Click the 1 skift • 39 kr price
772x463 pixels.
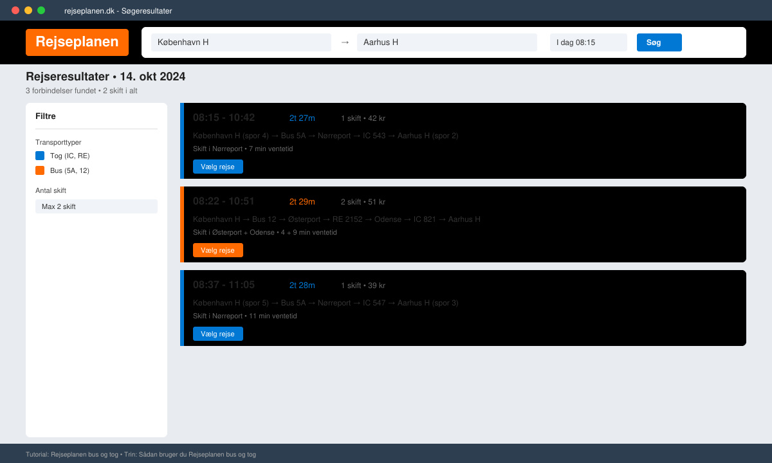tap(363, 286)
